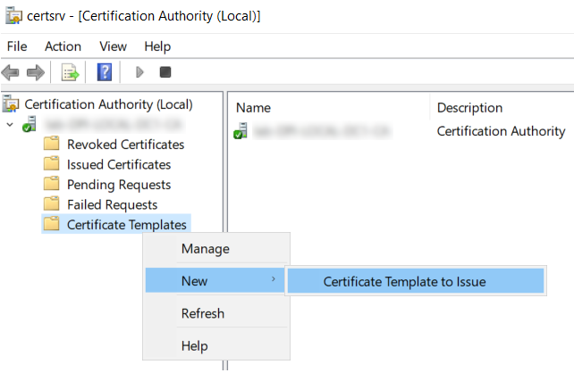Screen dimensions: 574x373
Task: Collapse the CA server tree node chevron
Action: (10, 125)
